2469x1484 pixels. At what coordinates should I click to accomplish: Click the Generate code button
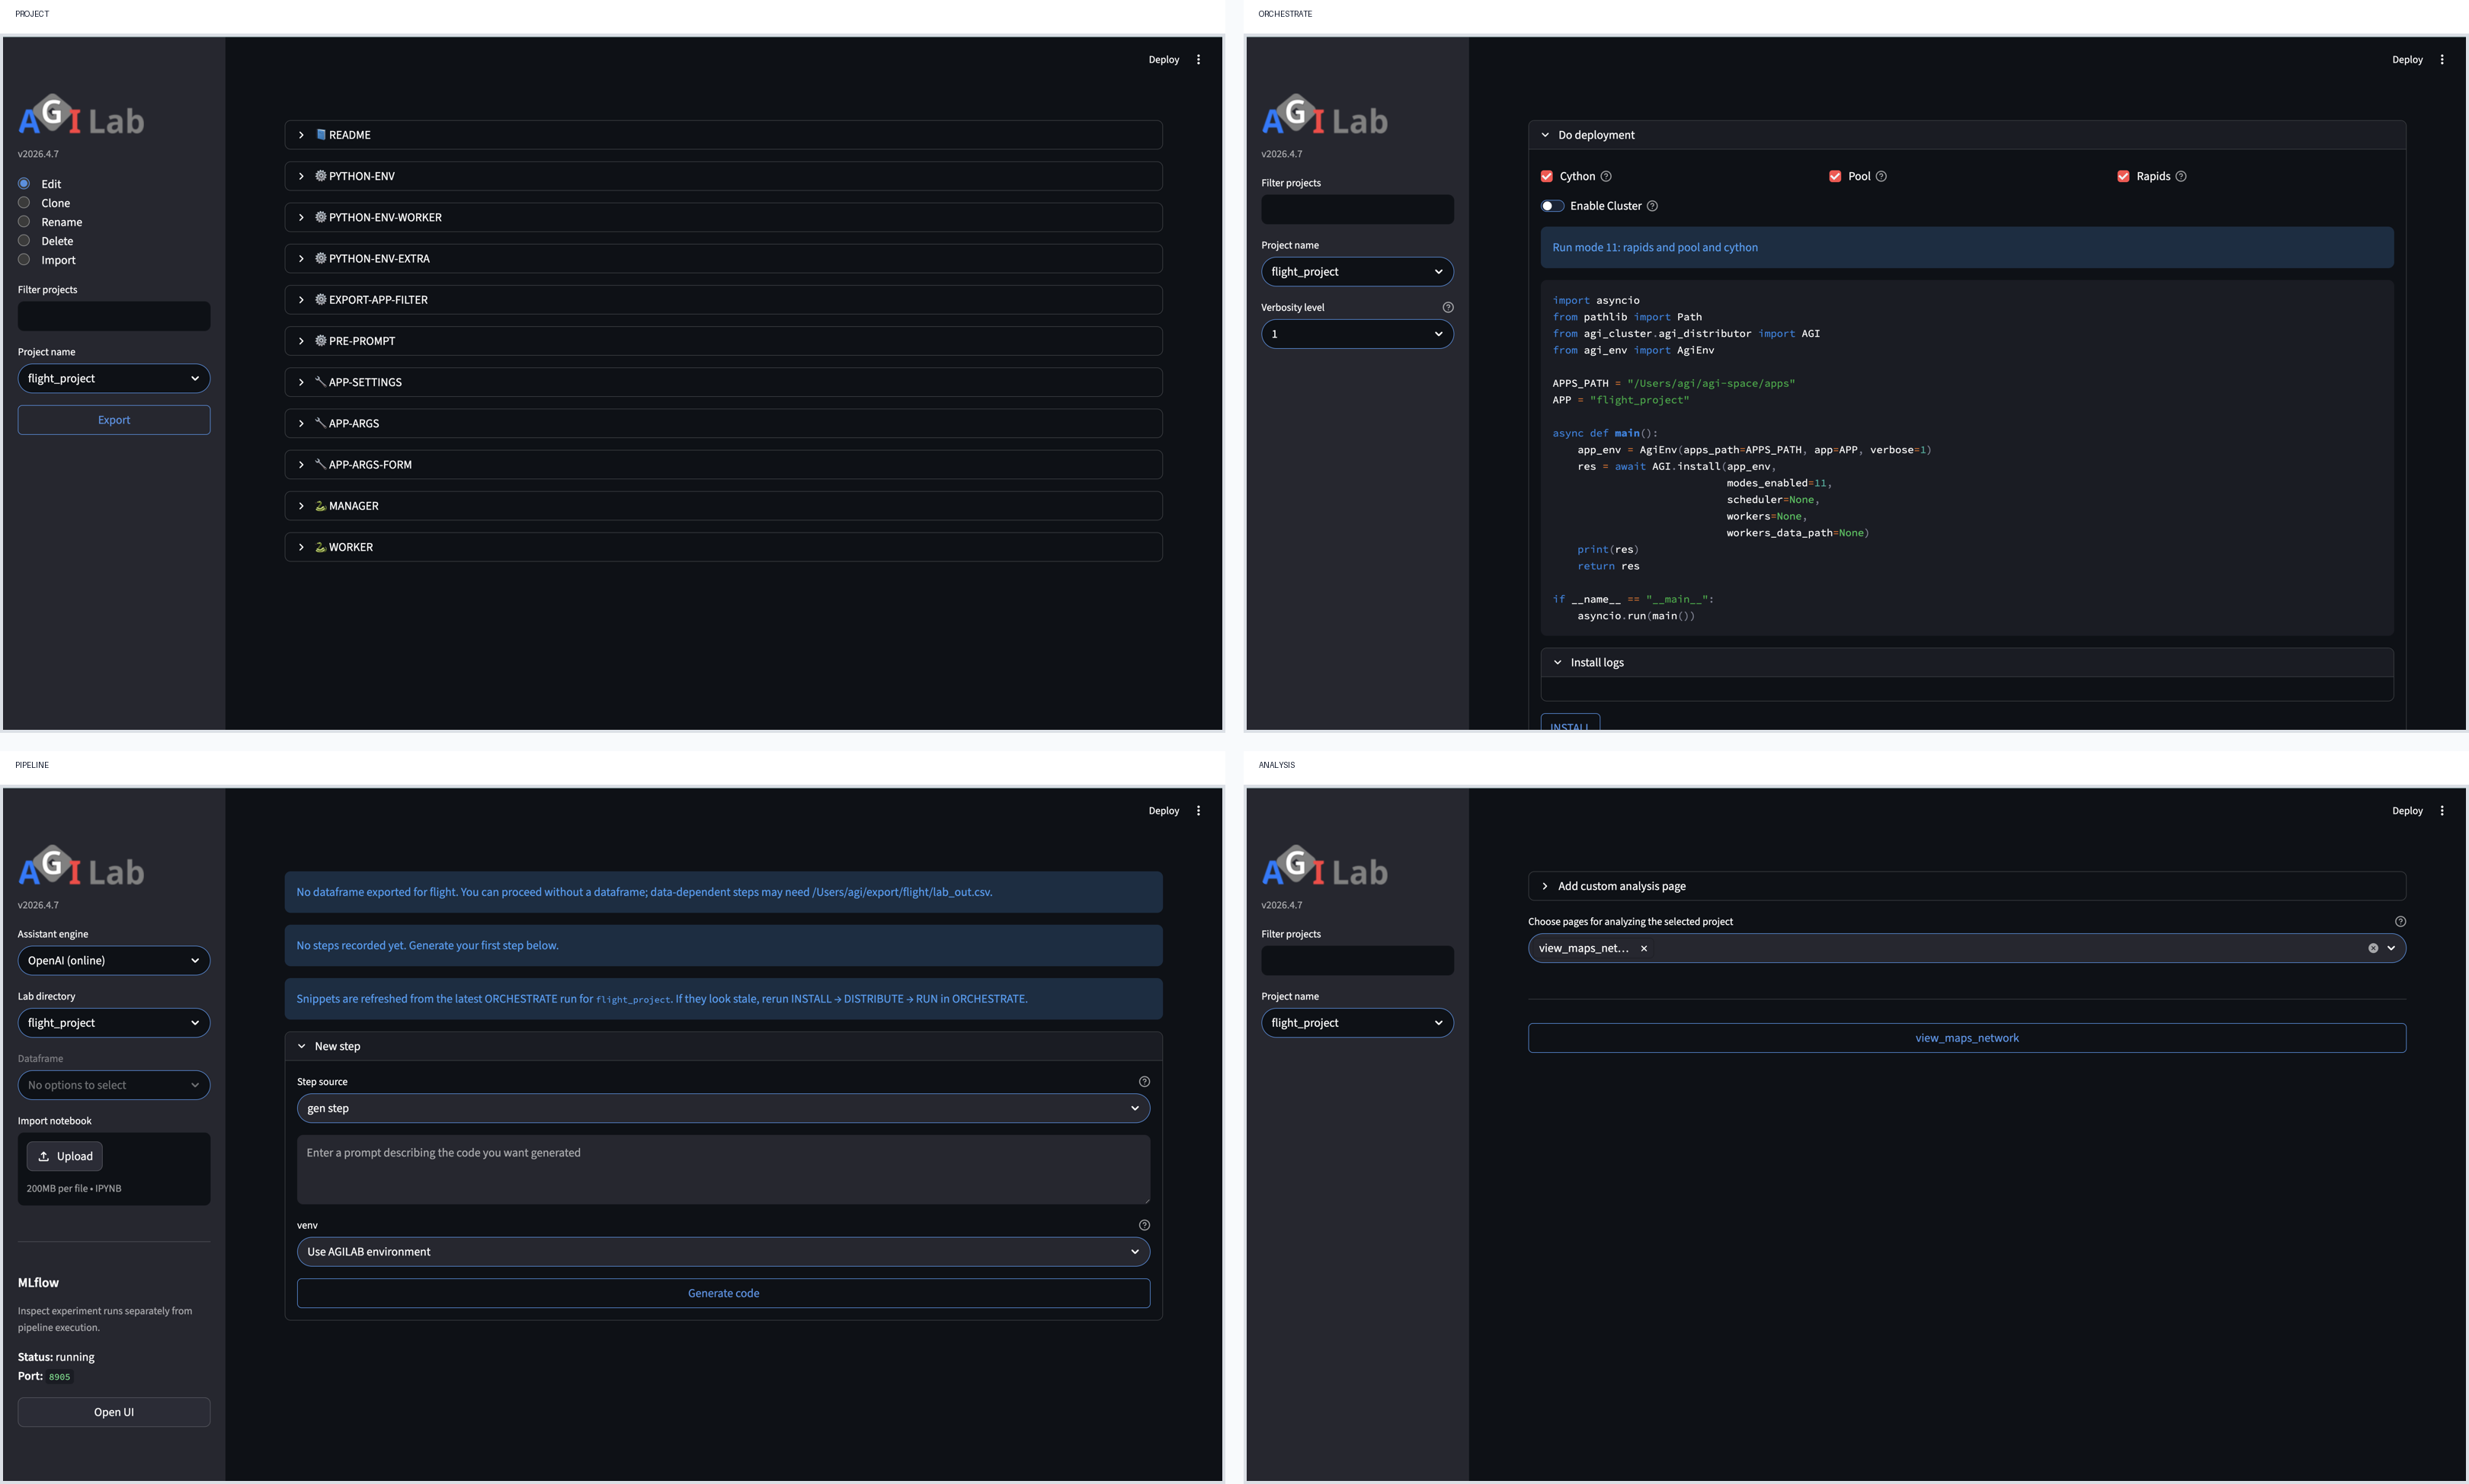click(x=722, y=1292)
